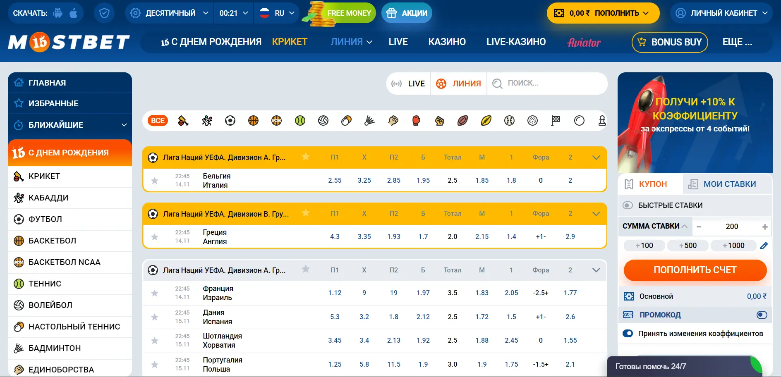Add +100 to stake amount
Screen dimensions: 781x377
(x=644, y=246)
